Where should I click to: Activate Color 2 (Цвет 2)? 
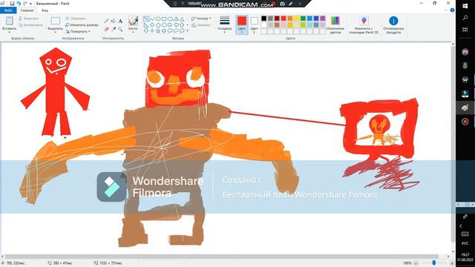tap(255, 24)
